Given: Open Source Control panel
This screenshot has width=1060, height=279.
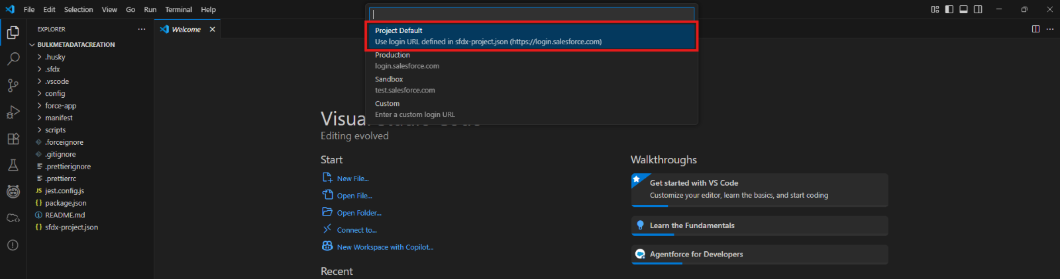Looking at the screenshot, I should click(x=13, y=85).
